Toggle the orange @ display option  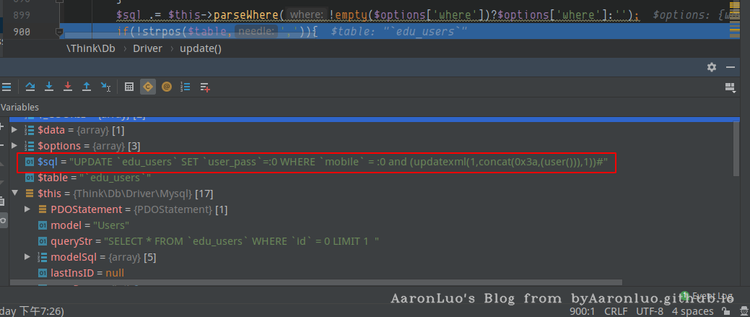coord(167,87)
